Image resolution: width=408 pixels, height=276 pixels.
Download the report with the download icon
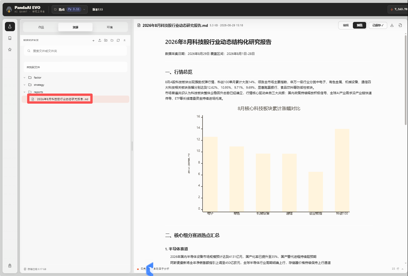(392, 25)
